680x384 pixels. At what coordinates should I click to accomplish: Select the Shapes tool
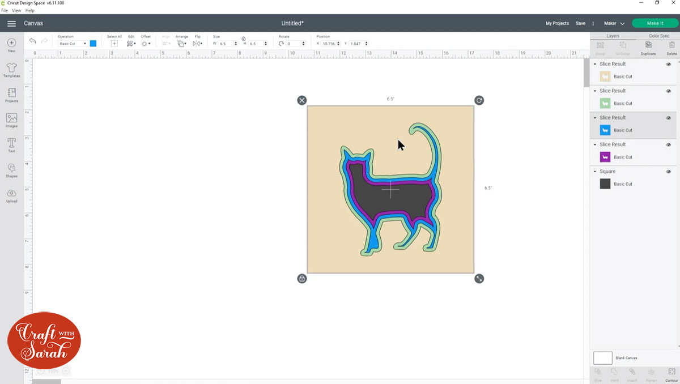(x=11, y=170)
